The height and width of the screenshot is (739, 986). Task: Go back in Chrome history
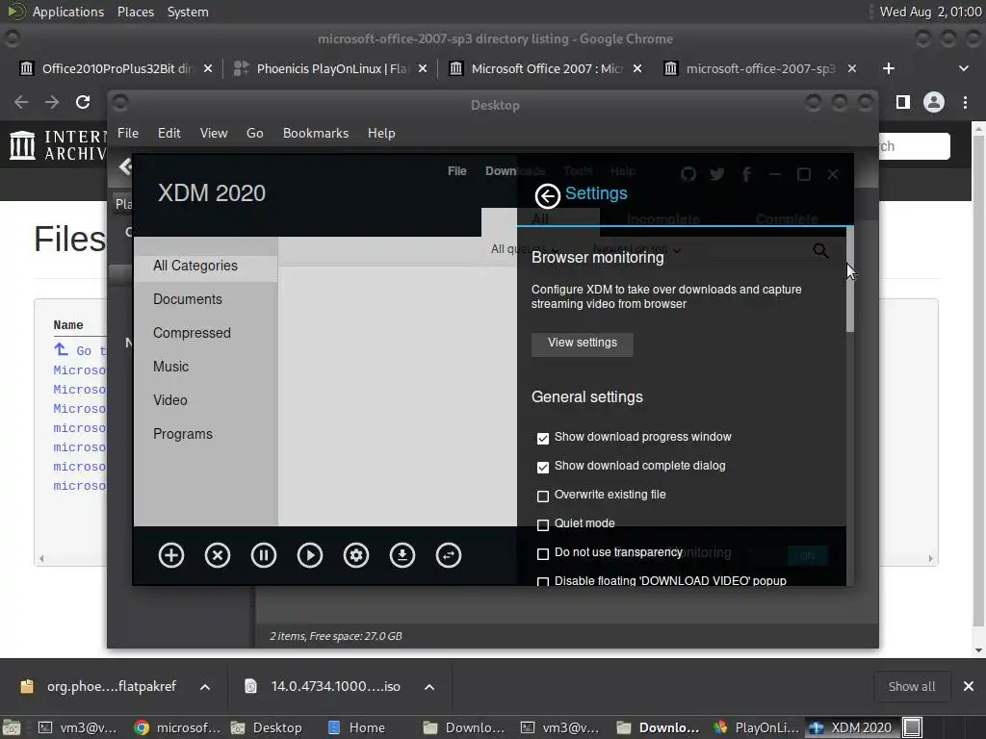pyautogui.click(x=21, y=102)
